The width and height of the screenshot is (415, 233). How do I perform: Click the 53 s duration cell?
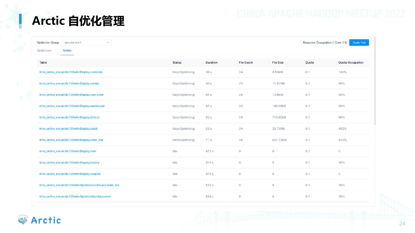(x=209, y=129)
